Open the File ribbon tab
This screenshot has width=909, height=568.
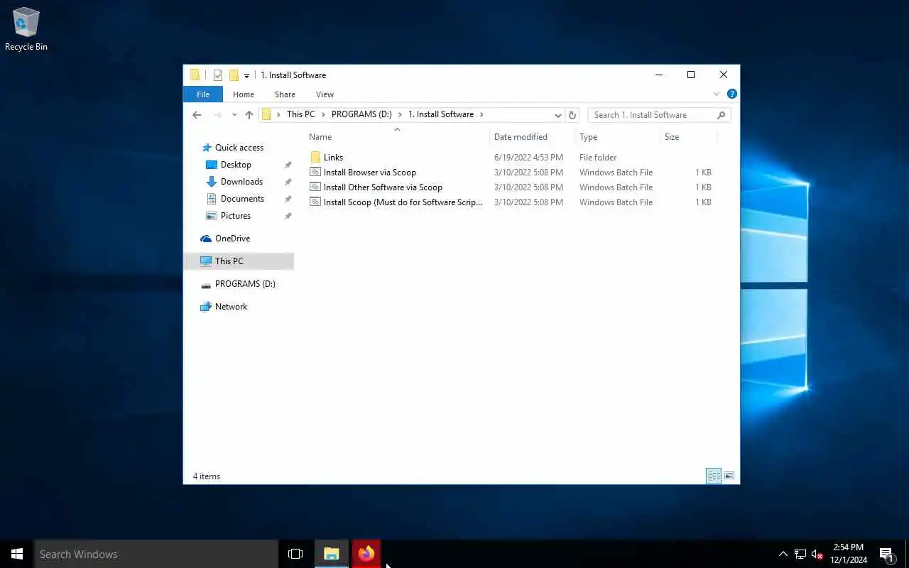203,94
